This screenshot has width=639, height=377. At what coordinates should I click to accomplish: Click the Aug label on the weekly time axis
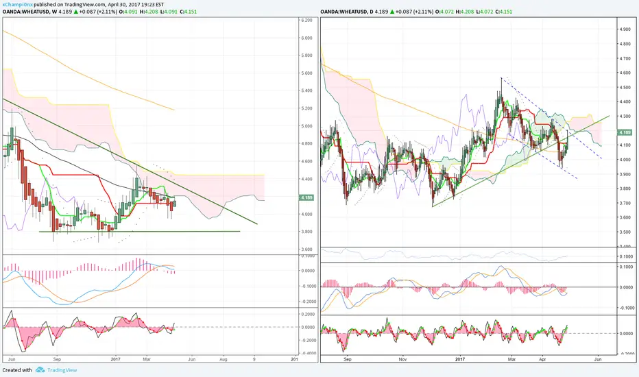point(224,359)
